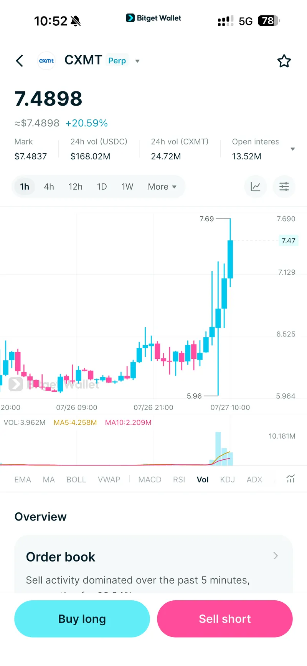The height and width of the screenshot is (666, 307).
Task: Tap the back arrow icon
Action: 20,61
